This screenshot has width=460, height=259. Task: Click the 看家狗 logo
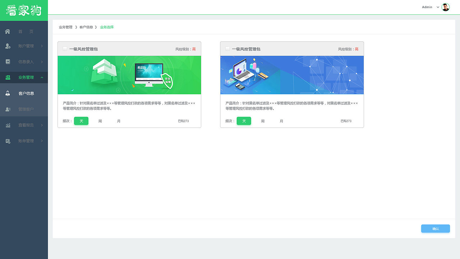[24, 10]
